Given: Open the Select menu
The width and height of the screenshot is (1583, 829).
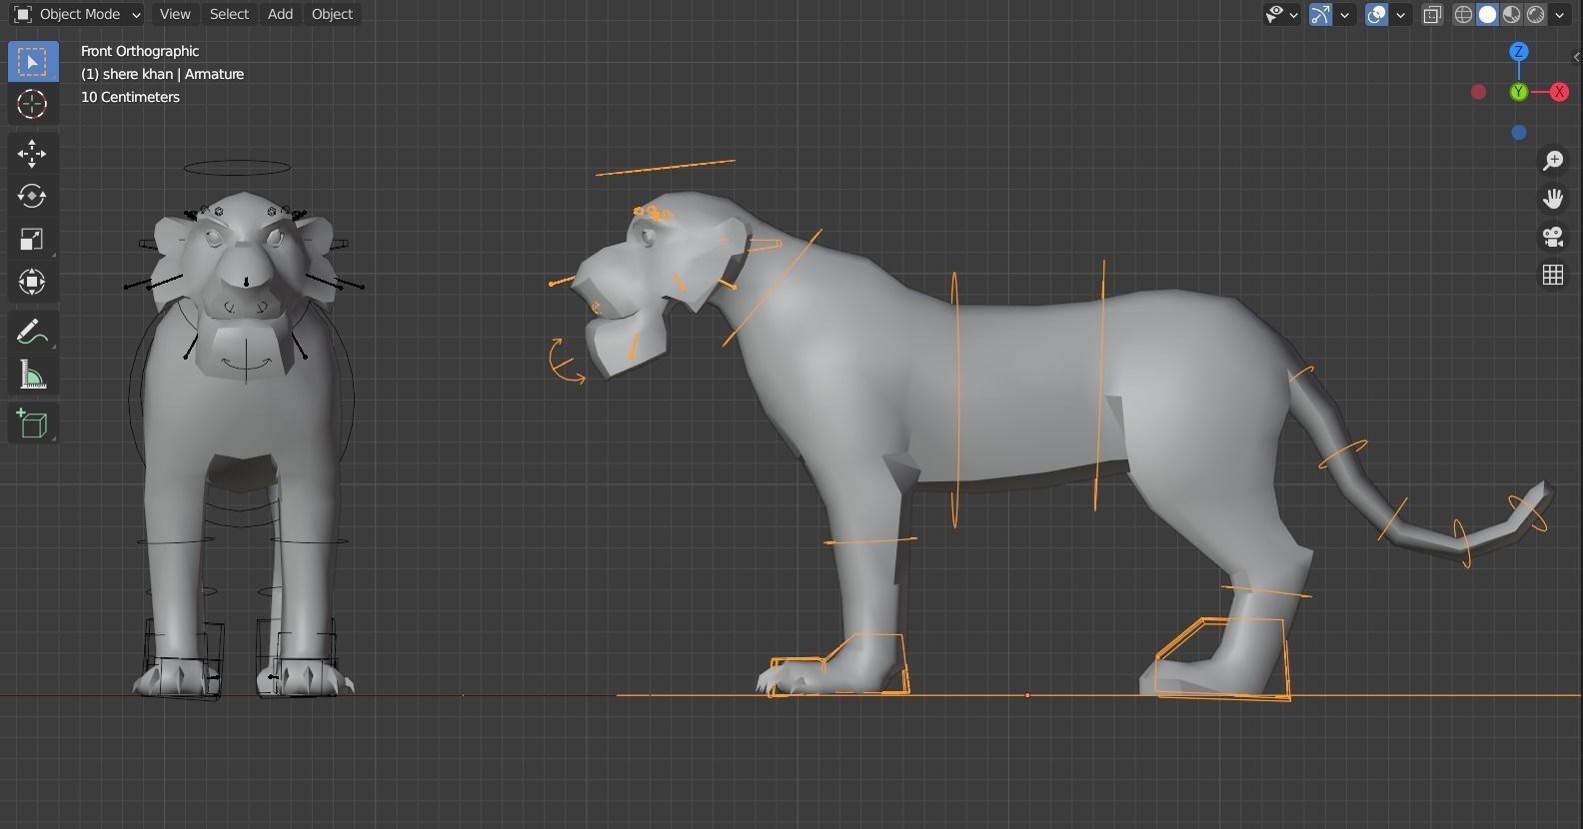Looking at the screenshot, I should tap(229, 14).
